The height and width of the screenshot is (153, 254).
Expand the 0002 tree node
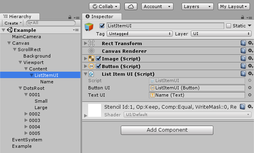coord(26,114)
